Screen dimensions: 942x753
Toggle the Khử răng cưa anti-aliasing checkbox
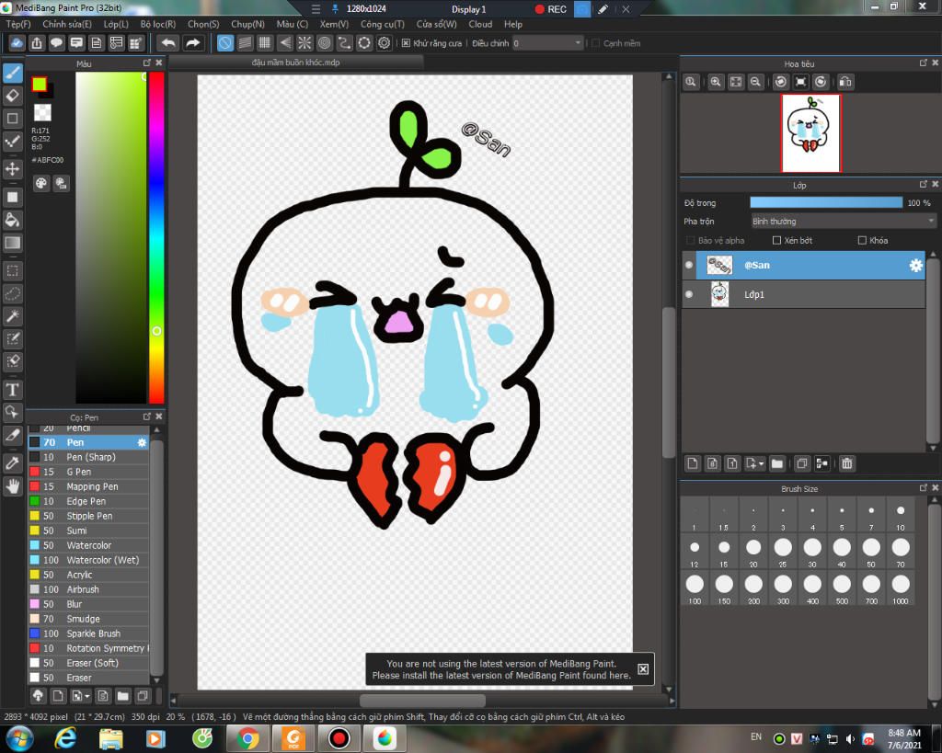pos(406,42)
